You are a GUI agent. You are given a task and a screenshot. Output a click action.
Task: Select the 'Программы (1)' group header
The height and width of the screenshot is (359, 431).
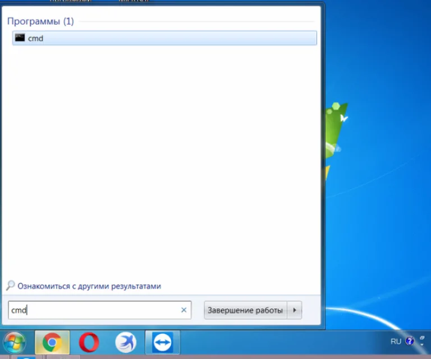pos(40,21)
